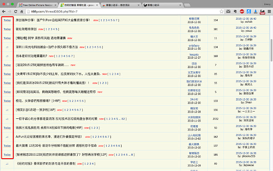Close the Free Online Picture Resizer tab
The height and width of the screenshot is (171, 273).
click(55, 5)
